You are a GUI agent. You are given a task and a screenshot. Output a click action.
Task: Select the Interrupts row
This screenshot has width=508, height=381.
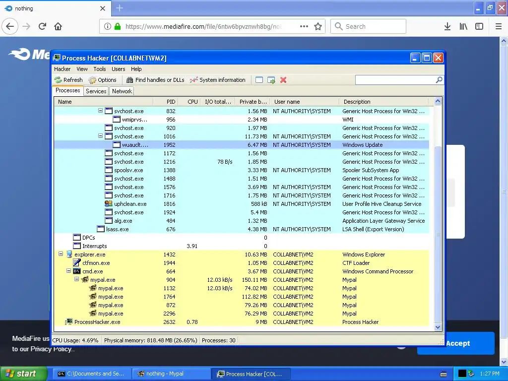coord(242,246)
